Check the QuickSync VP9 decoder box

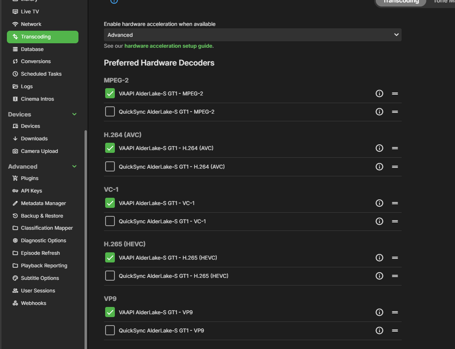pyautogui.click(x=110, y=330)
